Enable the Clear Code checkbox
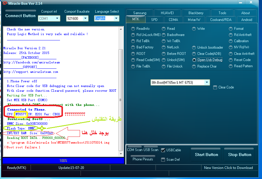Screen dimensions: 262x179 click(215, 87)
